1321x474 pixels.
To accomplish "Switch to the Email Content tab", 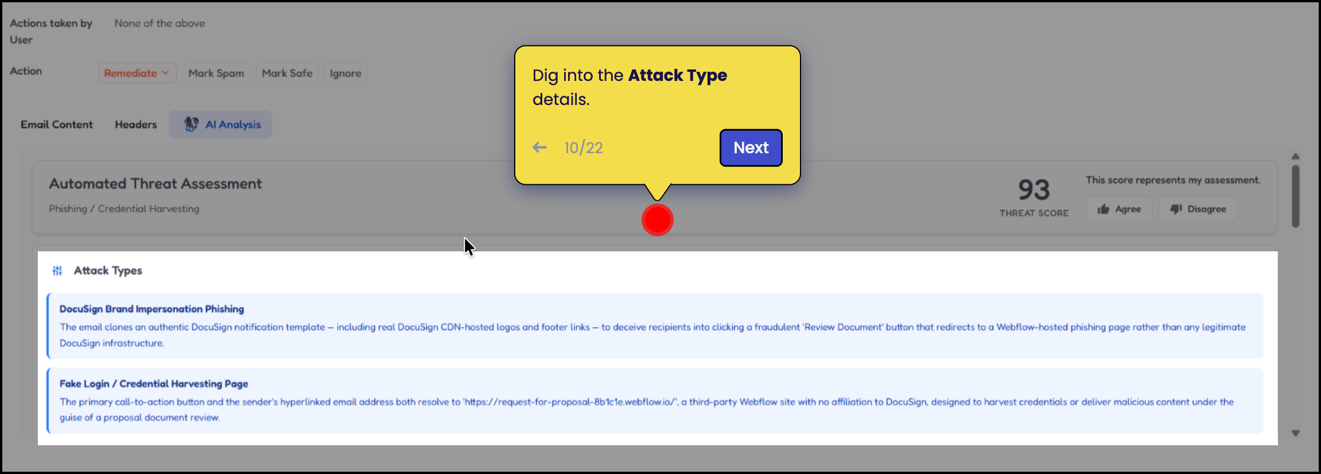I will pos(56,125).
